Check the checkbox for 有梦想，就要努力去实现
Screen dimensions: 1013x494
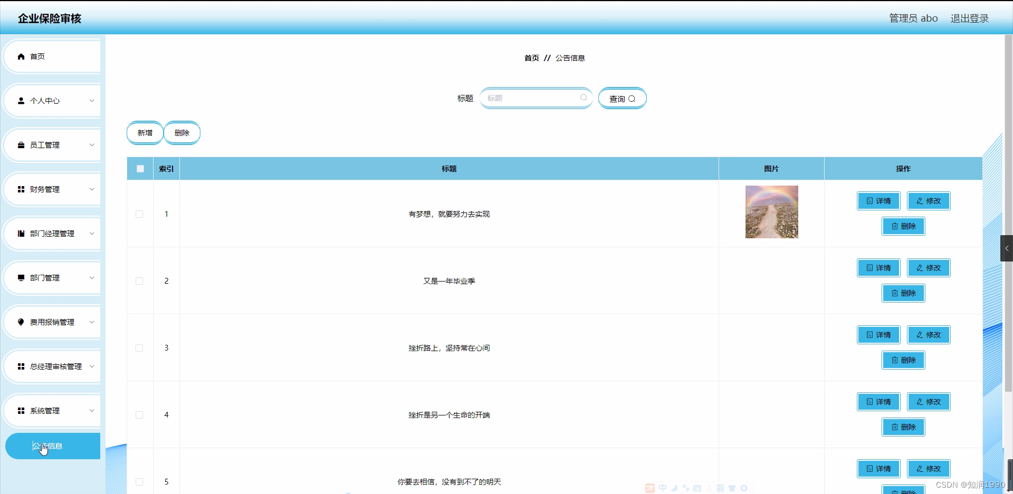139,214
